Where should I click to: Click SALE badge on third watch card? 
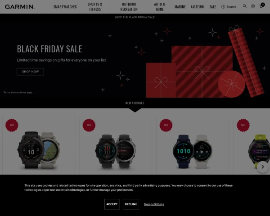166,125
